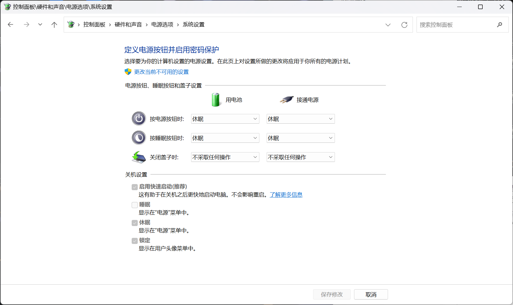Click the green battery icon
The height and width of the screenshot is (305, 513).
point(216,100)
